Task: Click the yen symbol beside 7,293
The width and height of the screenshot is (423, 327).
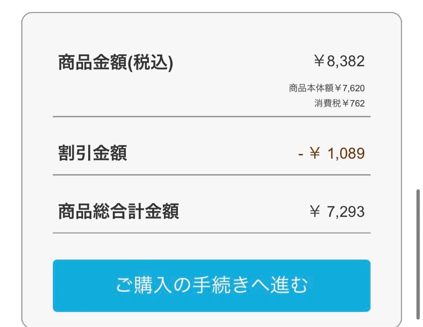Action: [315, 212]
